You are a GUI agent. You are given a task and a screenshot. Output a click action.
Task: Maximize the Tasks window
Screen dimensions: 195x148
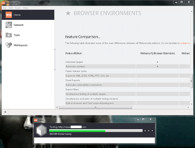tap(143, 119)
